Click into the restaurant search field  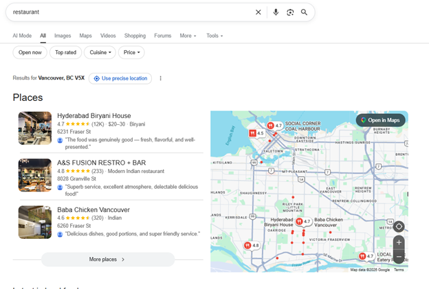pos(131,12)
